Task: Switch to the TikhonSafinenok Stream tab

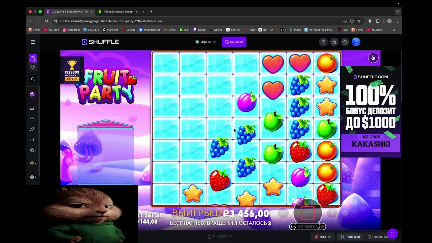Action: pyautogui.click(x=121, y=11)
